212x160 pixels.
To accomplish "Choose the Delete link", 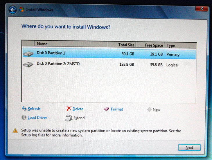I will tap(78, 109).
